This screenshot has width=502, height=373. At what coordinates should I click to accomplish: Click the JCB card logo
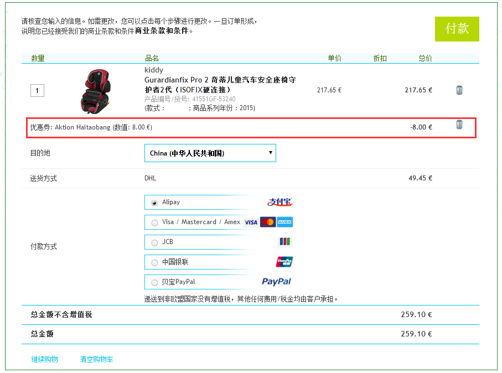(284, 242)
